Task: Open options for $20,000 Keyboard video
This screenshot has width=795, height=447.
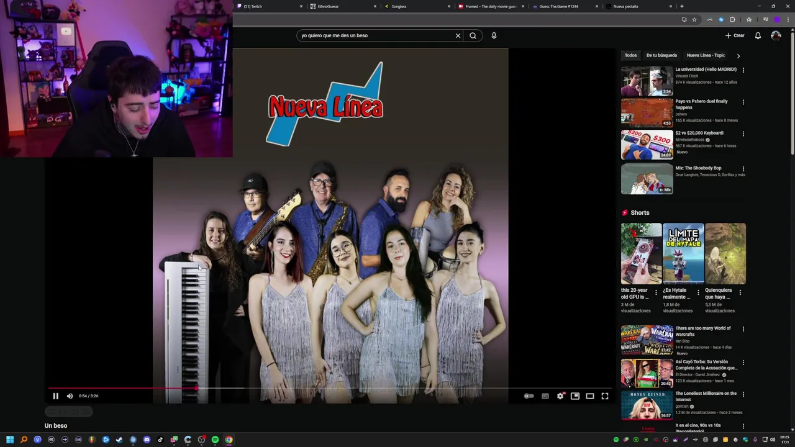Action: coord(743,133)
